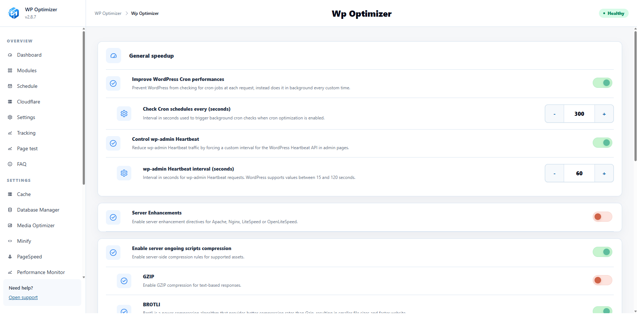Decrease wp-admin Heartbeat interval
The image size is (637, 319).
(554, 173)
